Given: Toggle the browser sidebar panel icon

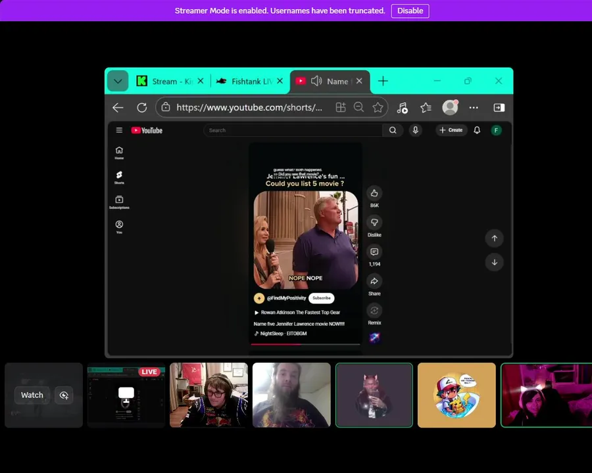Looking at the screenshot, I should (499, 108).
